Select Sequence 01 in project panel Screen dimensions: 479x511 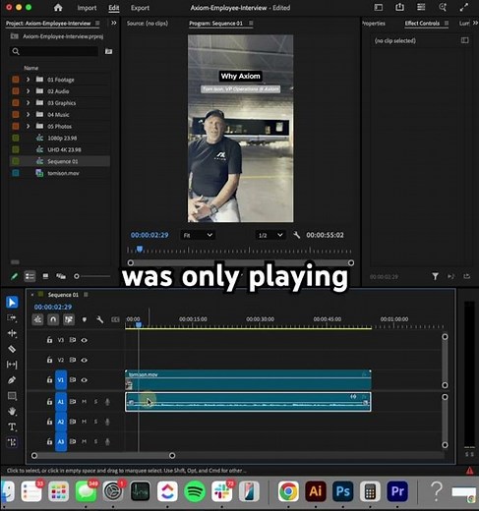63,161
